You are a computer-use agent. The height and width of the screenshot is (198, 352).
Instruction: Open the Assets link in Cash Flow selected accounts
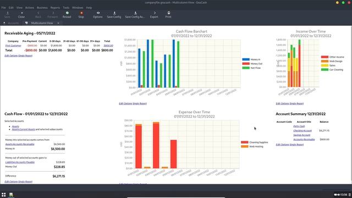click(15, 127)
